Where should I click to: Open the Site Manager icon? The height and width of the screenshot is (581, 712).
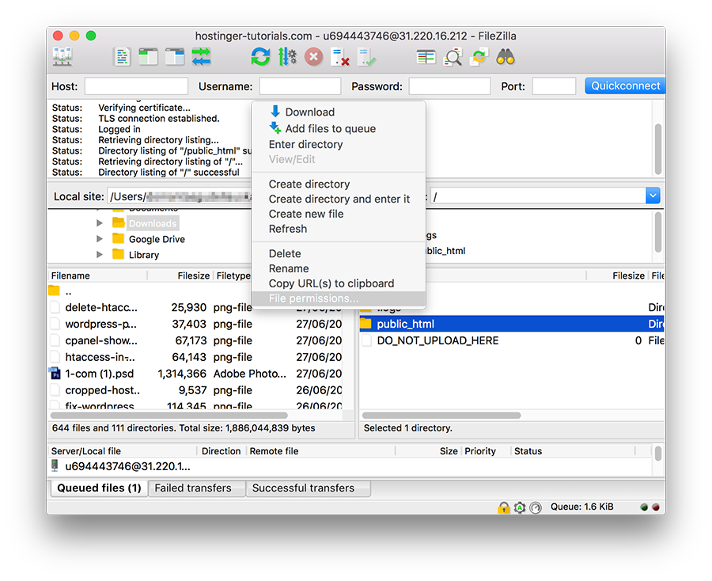coord(62,57)
